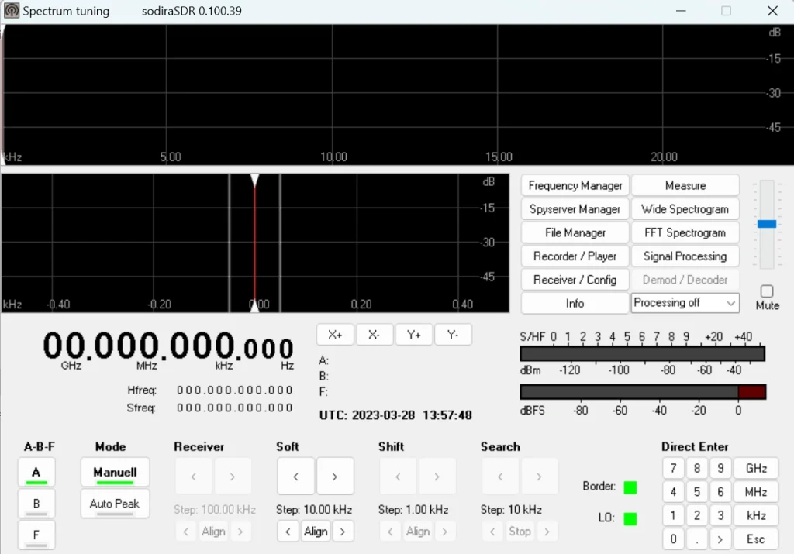
Task: Click the X+ zoom button
Action: (335, 335)
